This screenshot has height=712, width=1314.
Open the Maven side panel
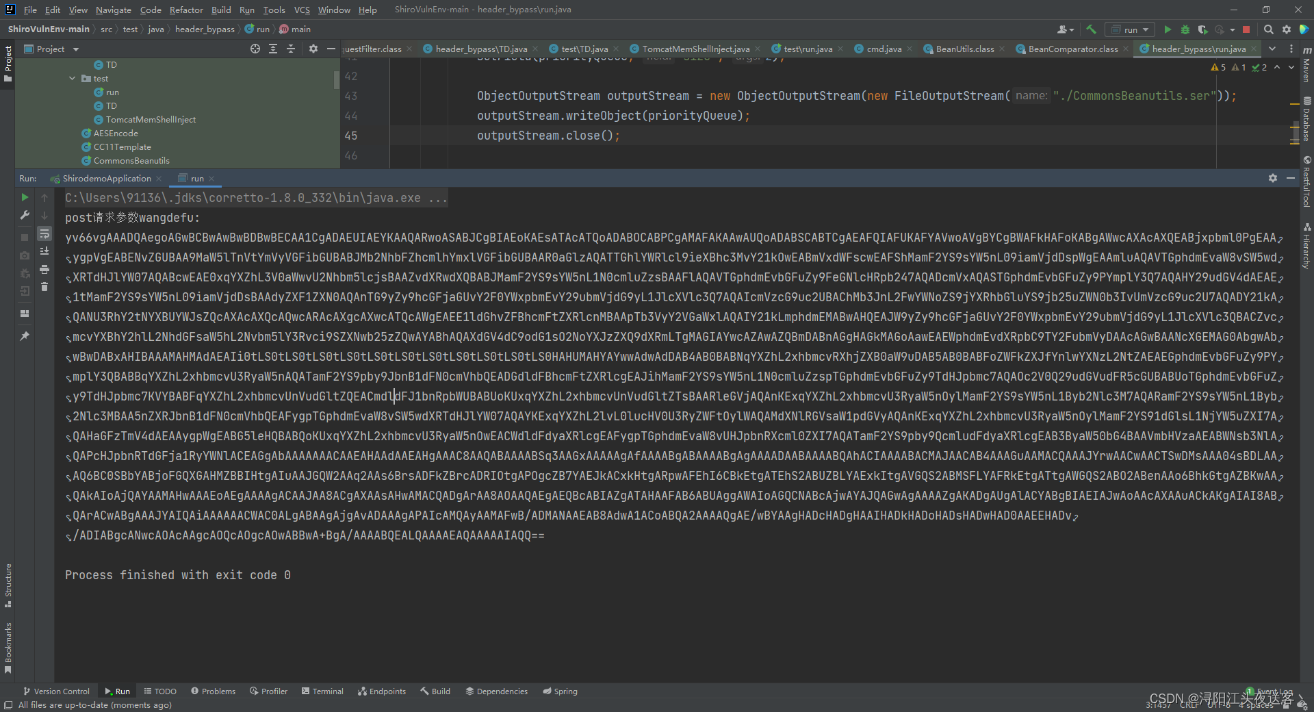pyautogui.click(x=1306, y=65)
